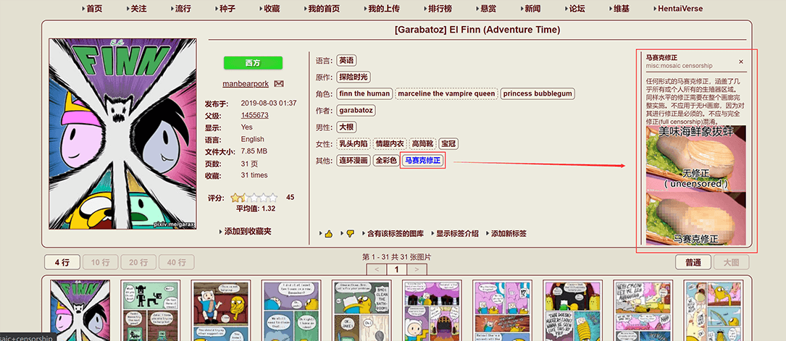786x341 pixels.
Task: Click the previous page arrow
Action: [377, 270]
